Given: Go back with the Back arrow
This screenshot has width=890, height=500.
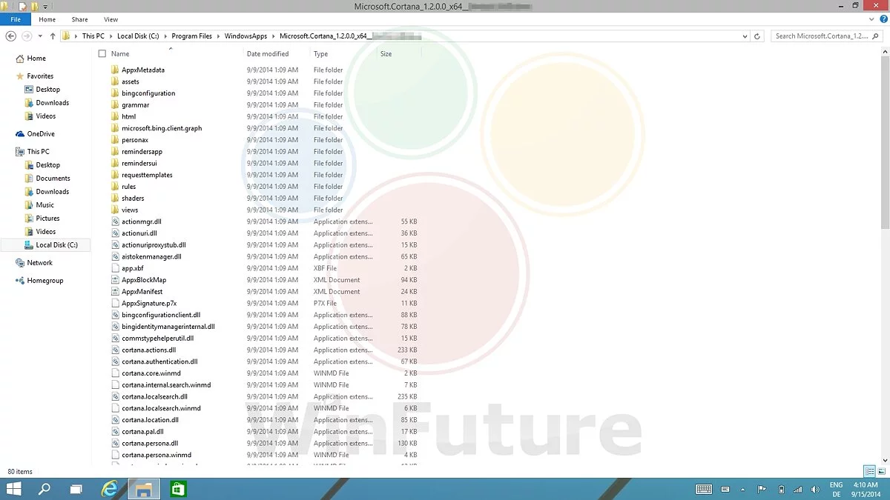Looking at the screenshot, I should click(11, 36).
